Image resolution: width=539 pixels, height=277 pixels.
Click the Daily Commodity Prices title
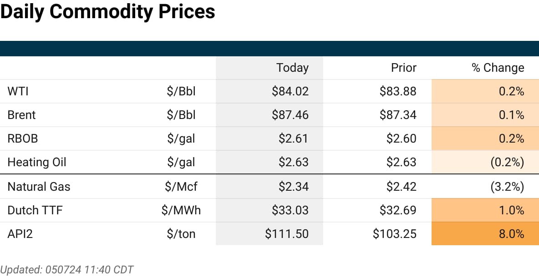pos(107,12)
